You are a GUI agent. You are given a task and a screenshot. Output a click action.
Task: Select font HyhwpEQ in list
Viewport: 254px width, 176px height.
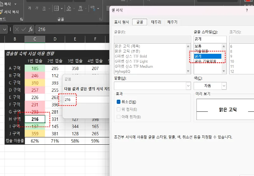pyautogui.click(x=123, y=71)
